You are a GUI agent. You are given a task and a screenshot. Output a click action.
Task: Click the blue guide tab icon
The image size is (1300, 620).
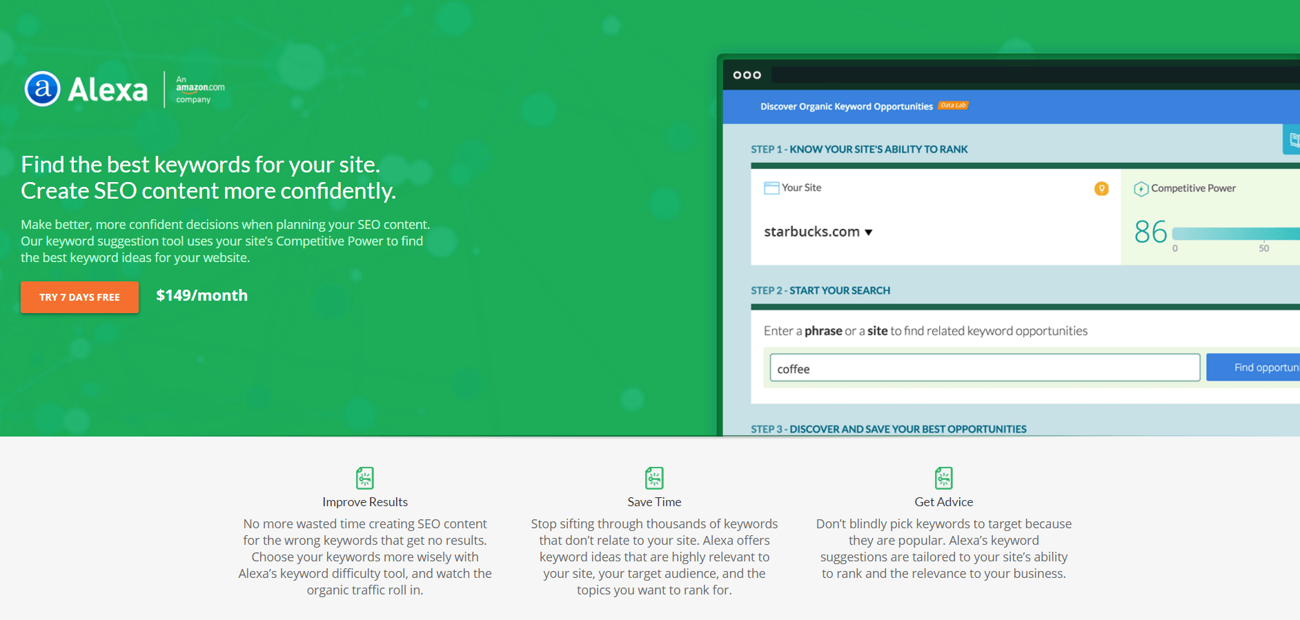pyautogui.click(x=1292, y=139)
